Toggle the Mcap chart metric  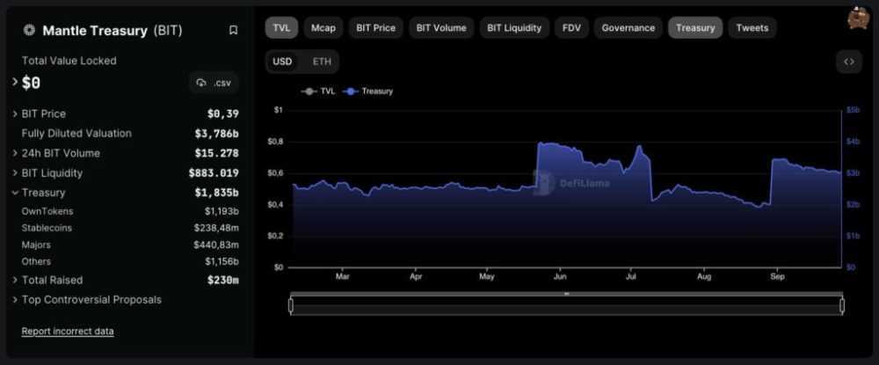(x=323, y=27)
